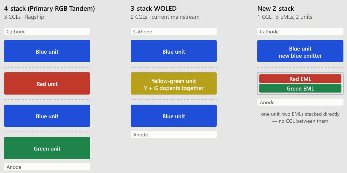
Task: Click the Anode bar of 4-stack column
Action: tap(47, 167)
